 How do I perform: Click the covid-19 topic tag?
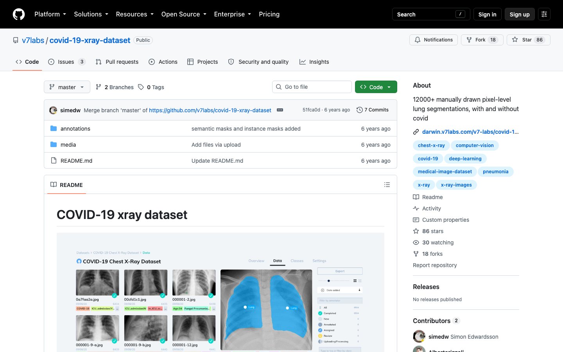click(x=428, y=158)
